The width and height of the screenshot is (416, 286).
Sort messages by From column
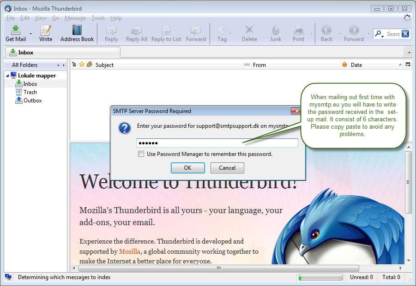tap(295, 65)
